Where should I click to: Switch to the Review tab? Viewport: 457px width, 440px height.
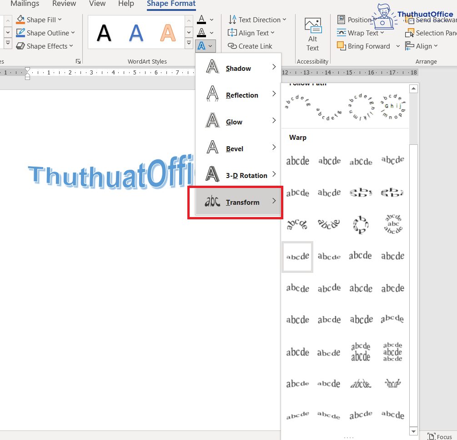point(64,4)
